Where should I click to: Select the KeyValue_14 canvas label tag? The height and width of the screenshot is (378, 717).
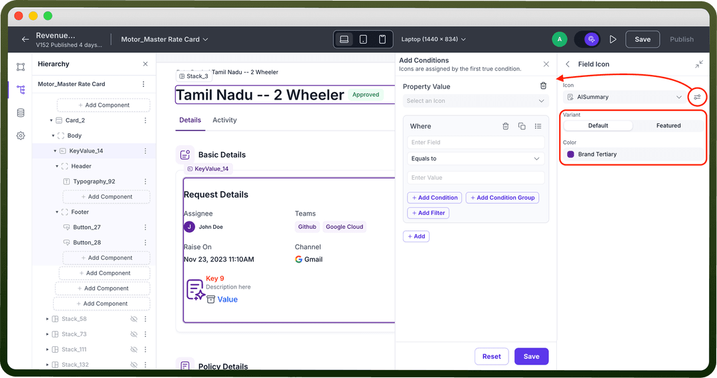click(208, 169)
